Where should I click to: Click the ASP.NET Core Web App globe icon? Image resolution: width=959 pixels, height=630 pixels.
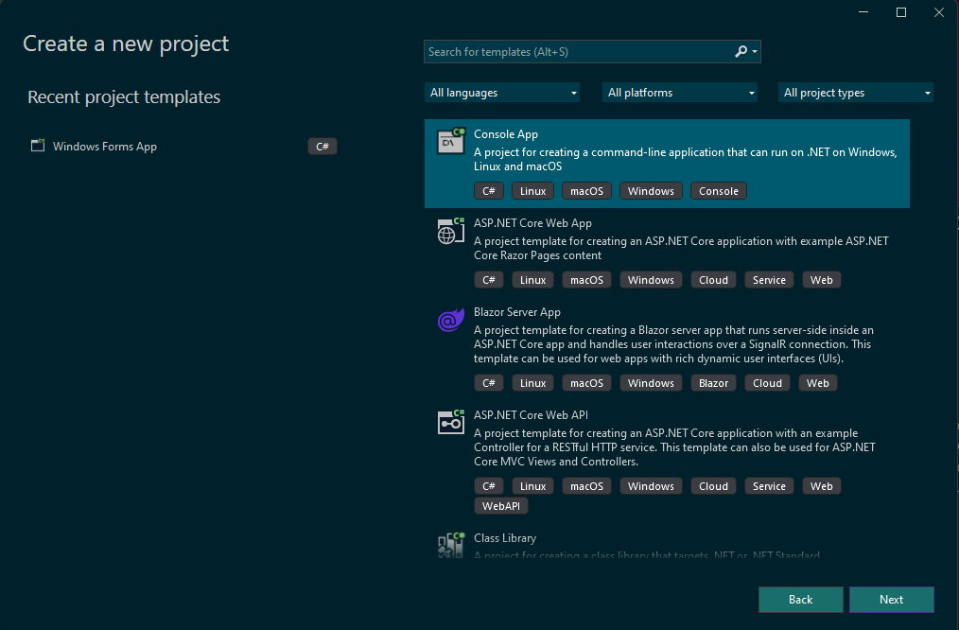451,231
